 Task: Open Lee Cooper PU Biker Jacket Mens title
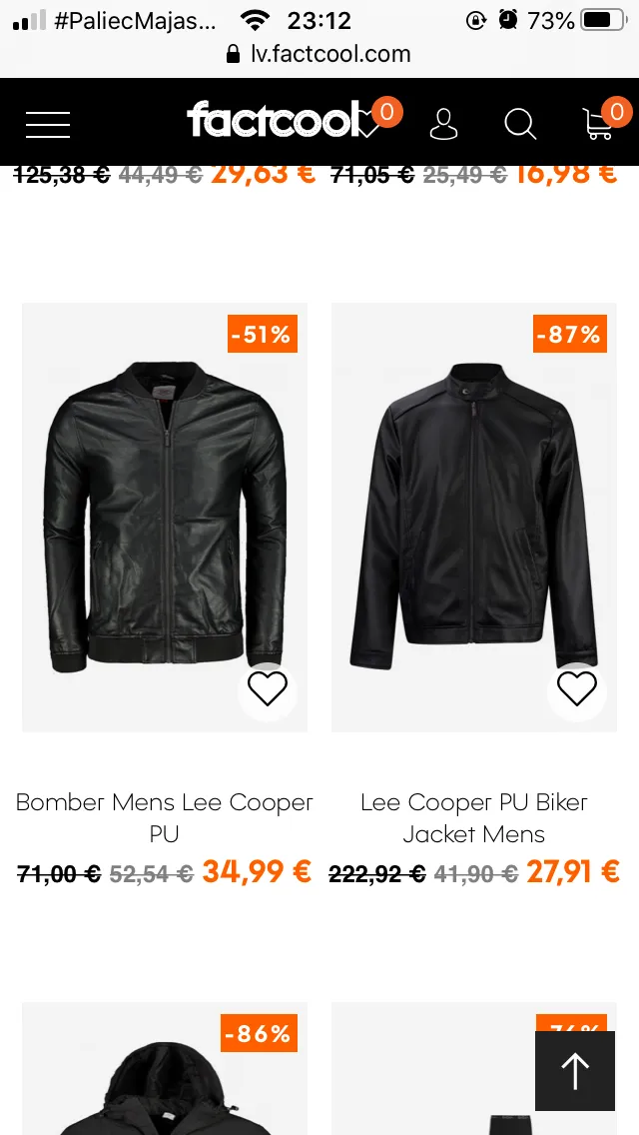[474, 818]
